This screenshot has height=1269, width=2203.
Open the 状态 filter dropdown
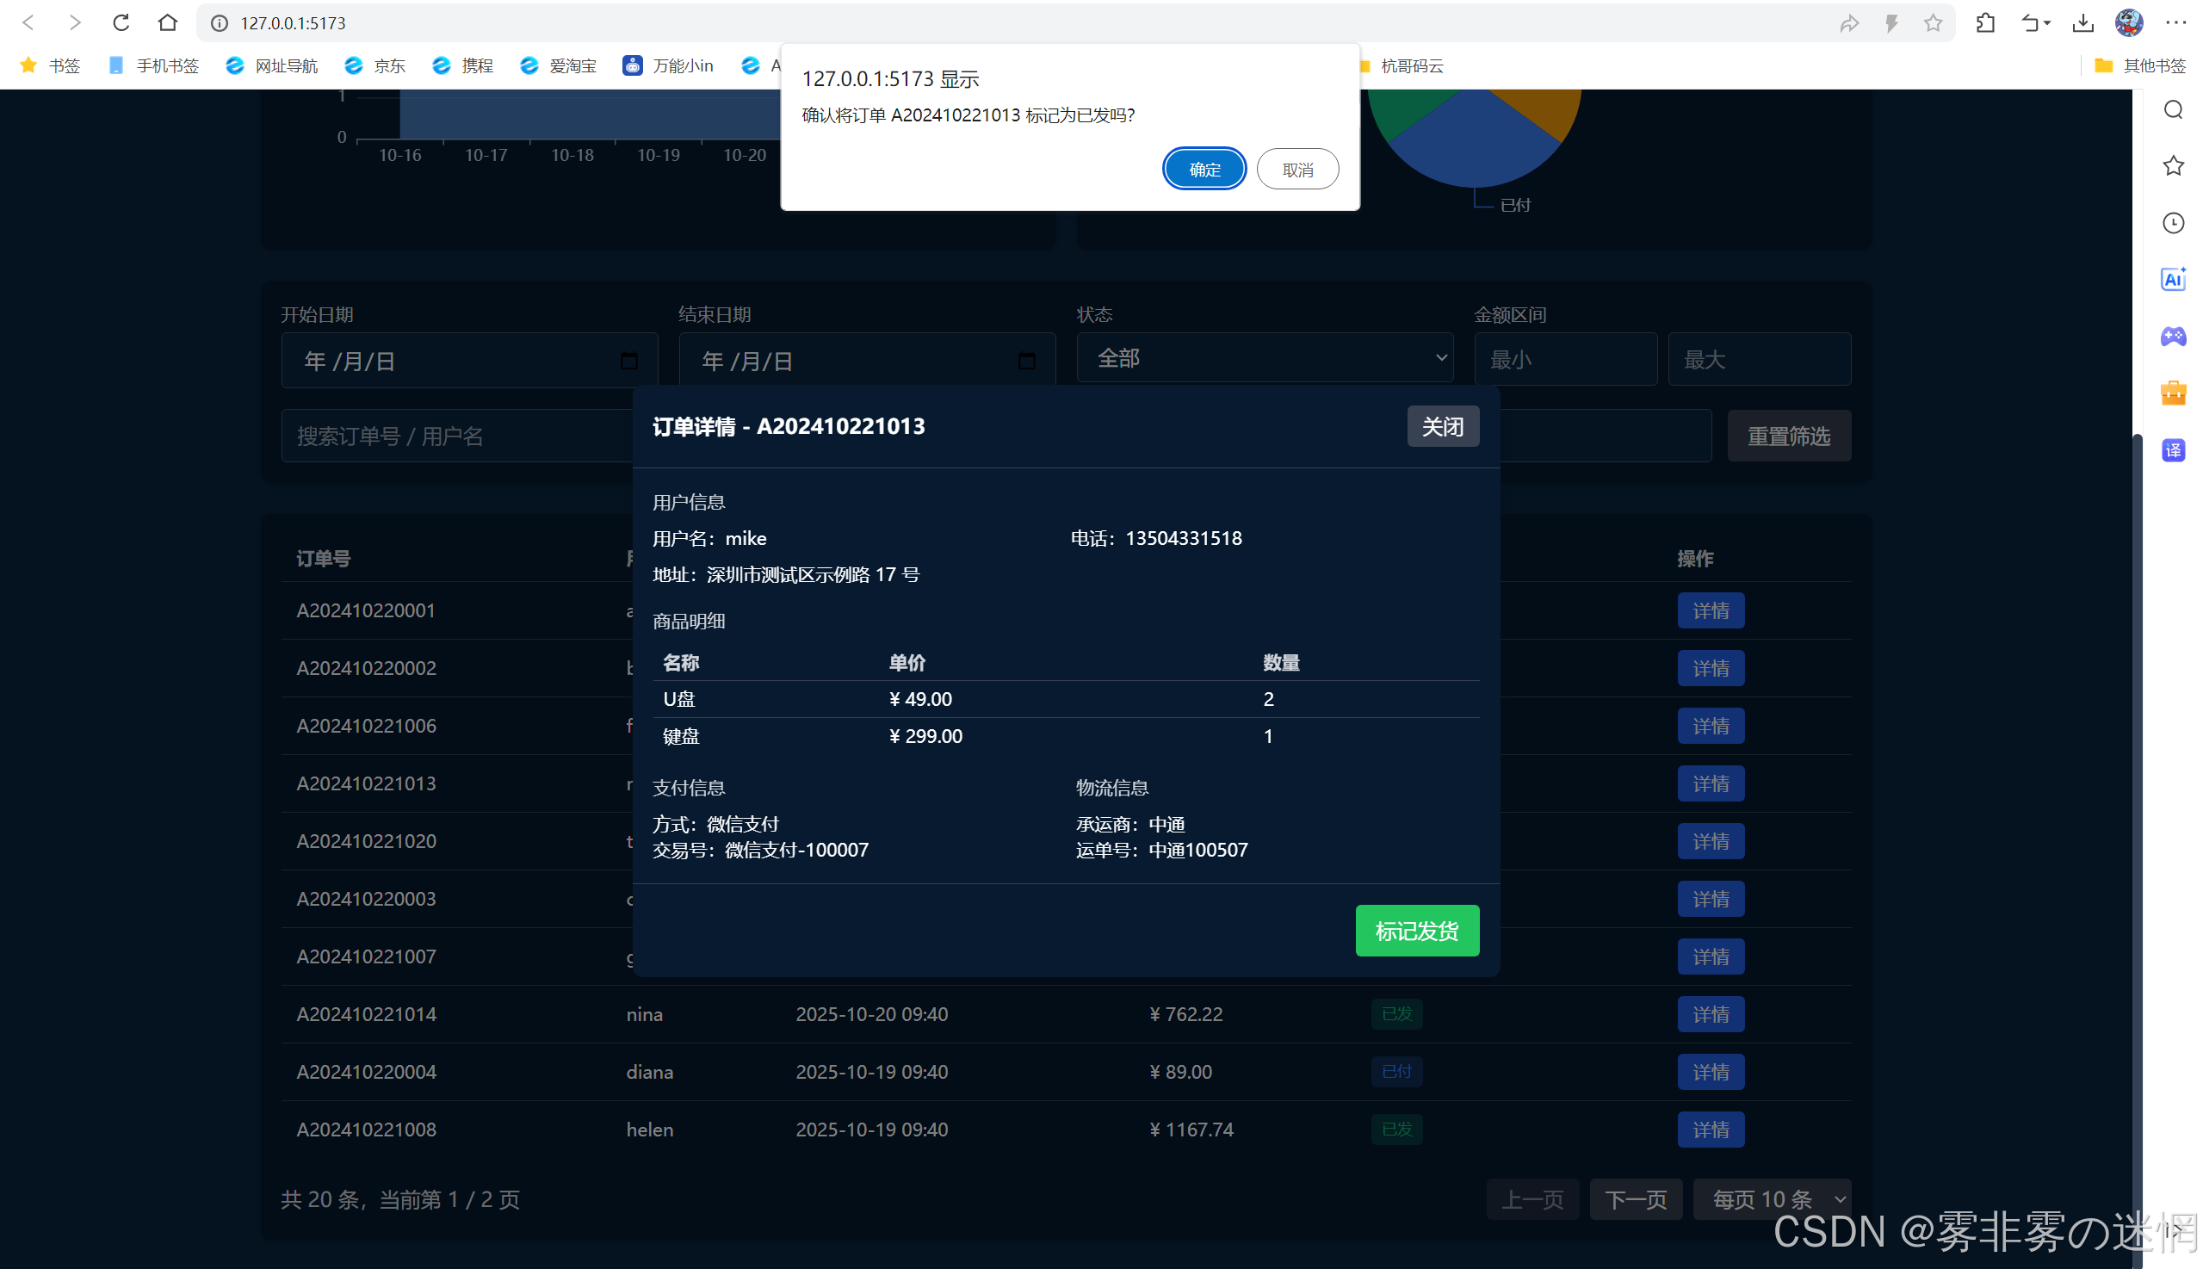pos(1264,358)
